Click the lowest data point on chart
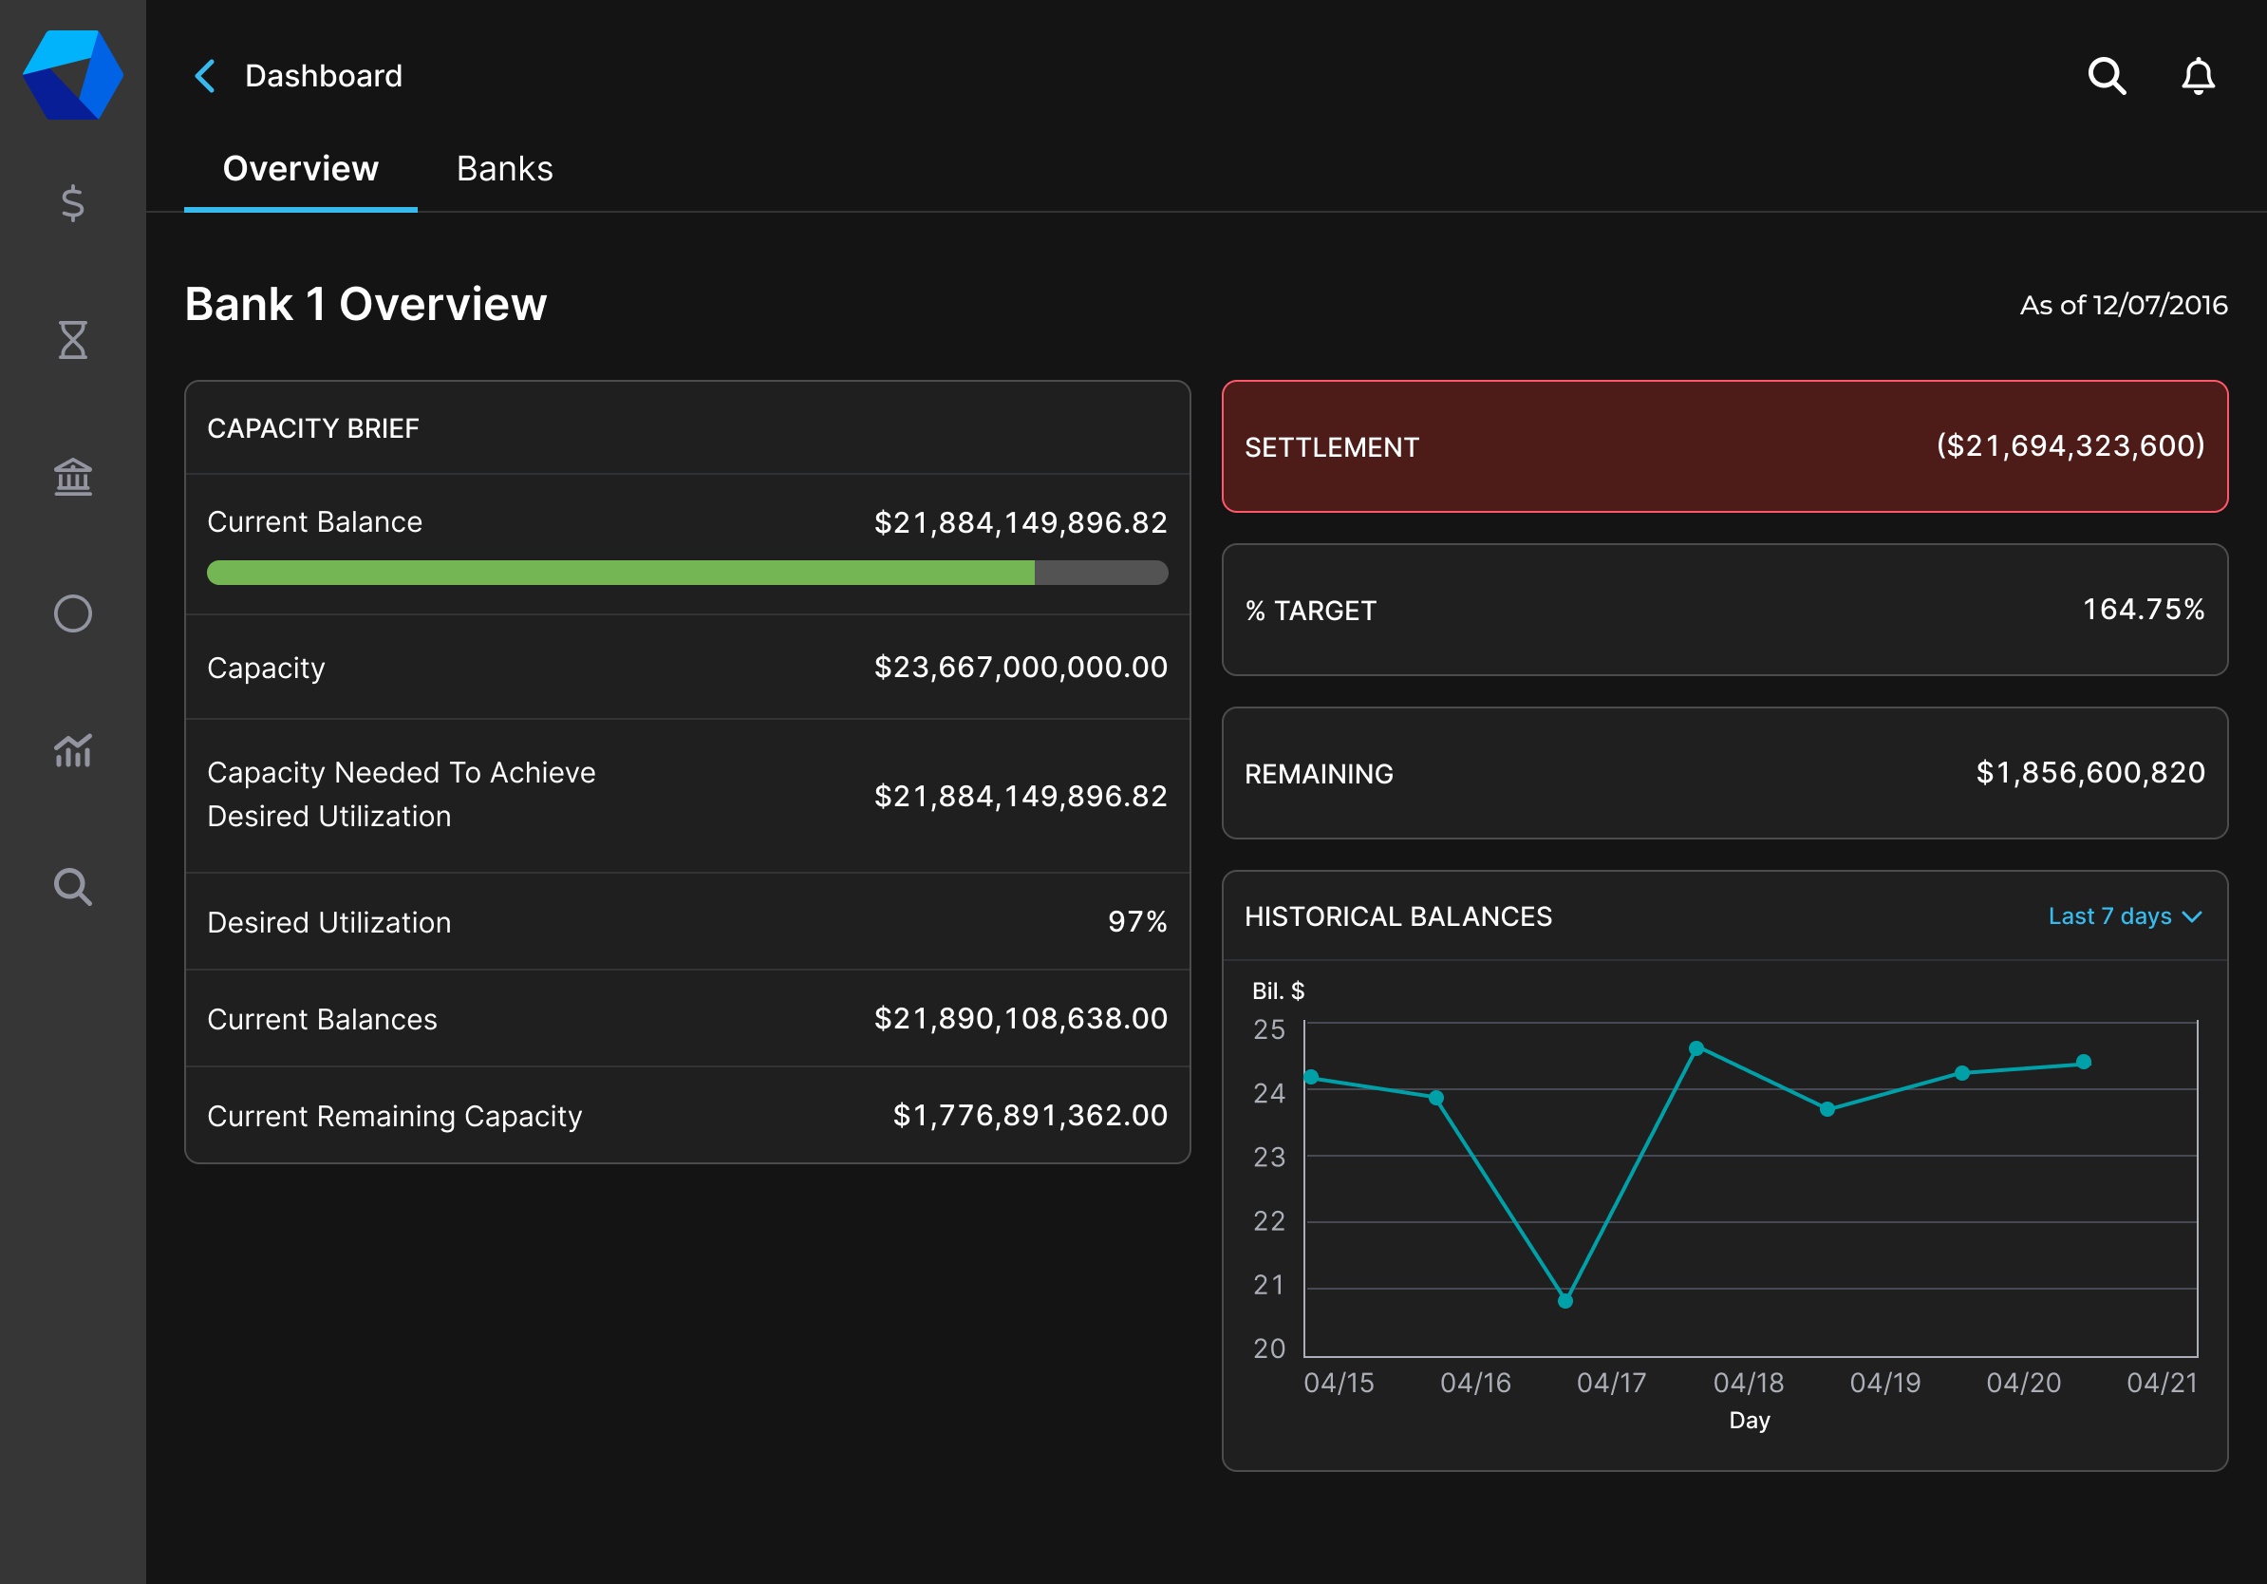The height and width of the screenshot is (1584, 2267). click(1565, 1301)
